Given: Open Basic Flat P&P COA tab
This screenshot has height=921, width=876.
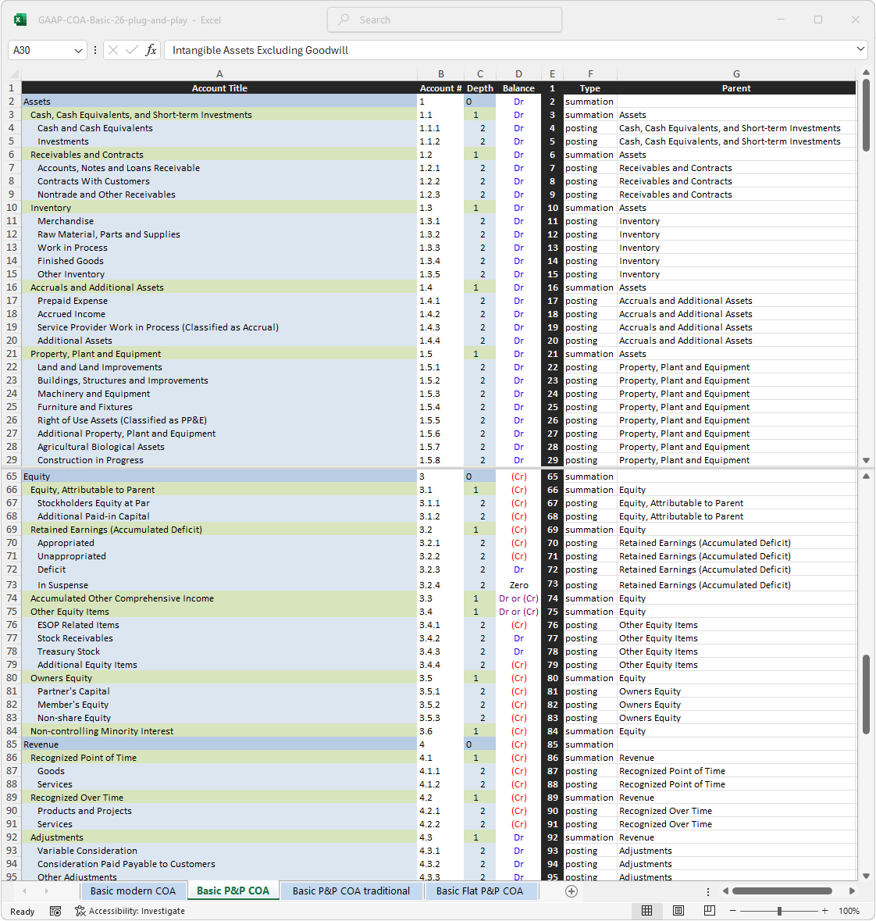Looking at the screenshot, I should click(479, 891).
